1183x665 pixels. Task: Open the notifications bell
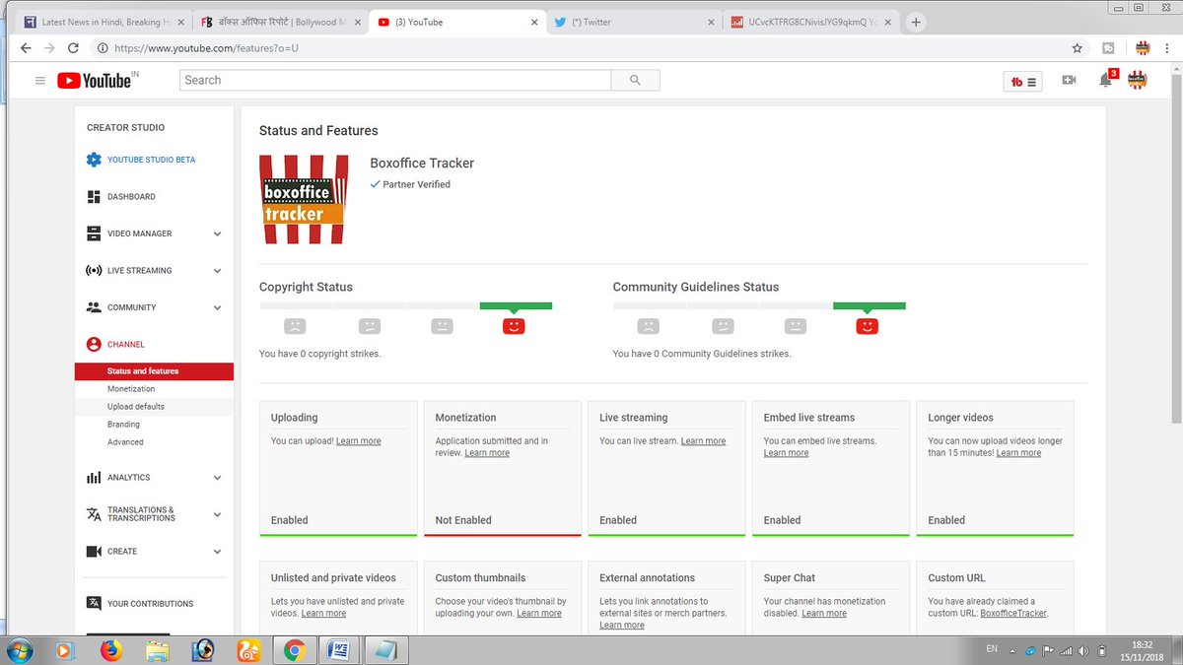click(x=1106, y=81)
